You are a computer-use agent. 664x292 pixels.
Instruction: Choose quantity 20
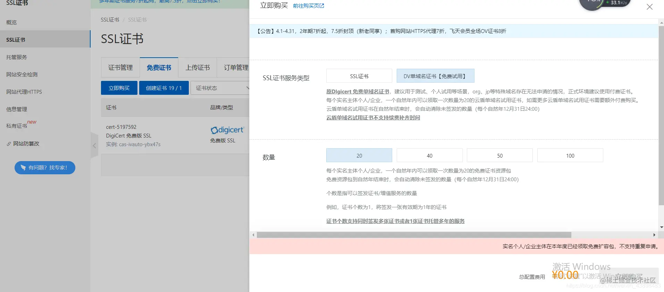point(359,156)
